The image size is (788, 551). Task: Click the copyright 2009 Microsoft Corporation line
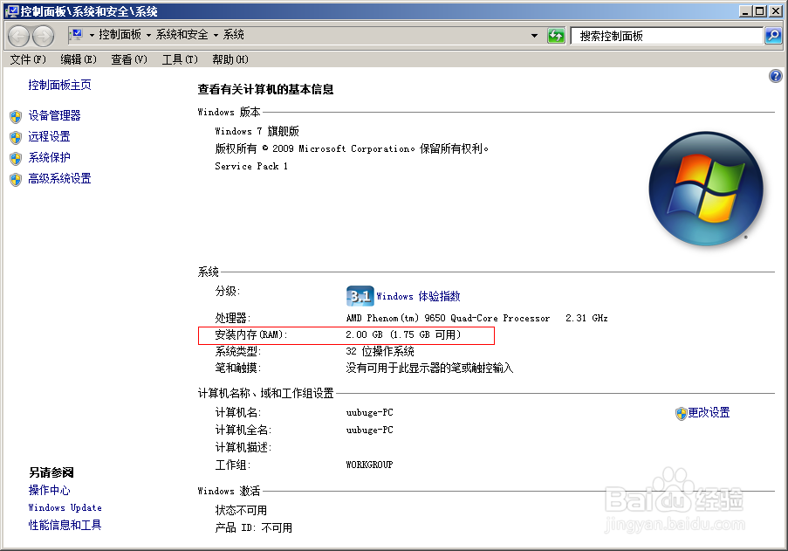click(352, 148)
